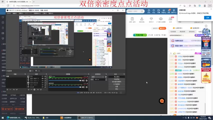The image size is (213, 120).
Task: Open 消息 notifications bell with badge
Action: coord(169,11)
